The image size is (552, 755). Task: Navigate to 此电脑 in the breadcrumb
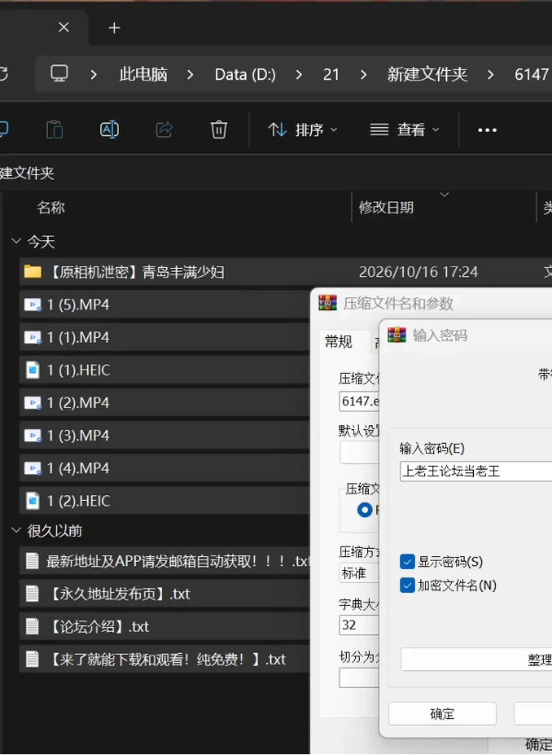(143, 74)
